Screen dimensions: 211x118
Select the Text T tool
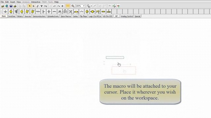click(x=42, y=6)
